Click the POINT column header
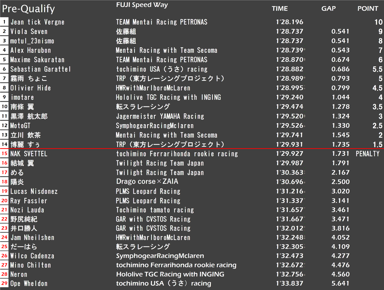Viewport: 384px width, 290px height. tap(368, 9)
